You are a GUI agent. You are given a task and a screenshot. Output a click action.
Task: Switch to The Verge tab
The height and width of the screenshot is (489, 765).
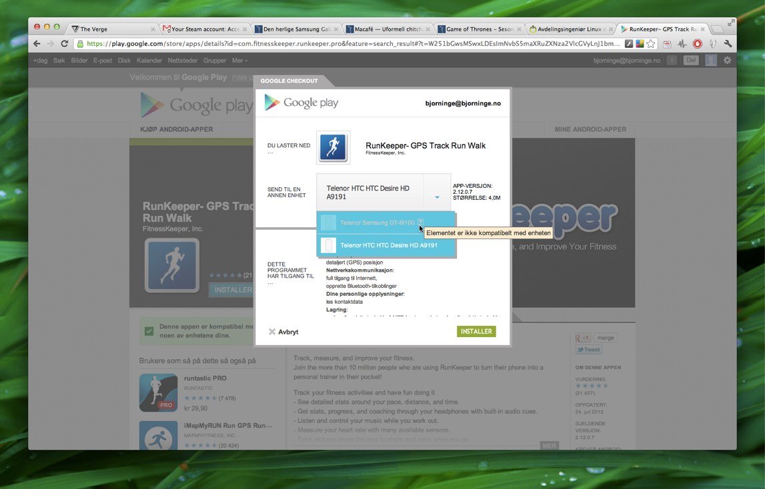(111, 29)
